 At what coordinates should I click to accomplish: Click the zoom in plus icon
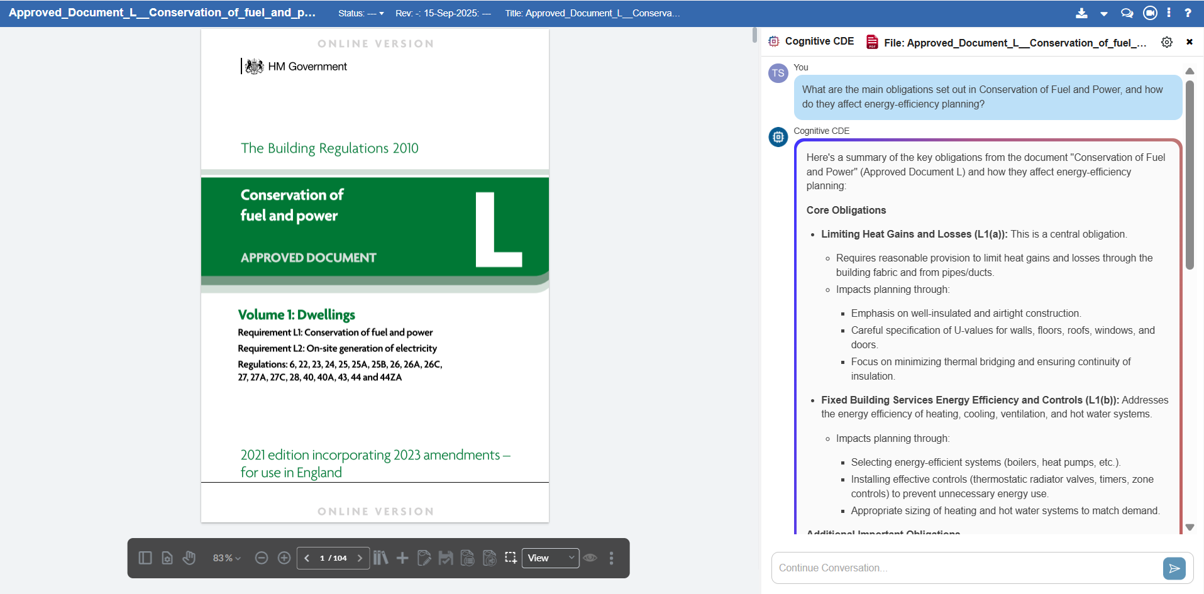click(284, 558)
